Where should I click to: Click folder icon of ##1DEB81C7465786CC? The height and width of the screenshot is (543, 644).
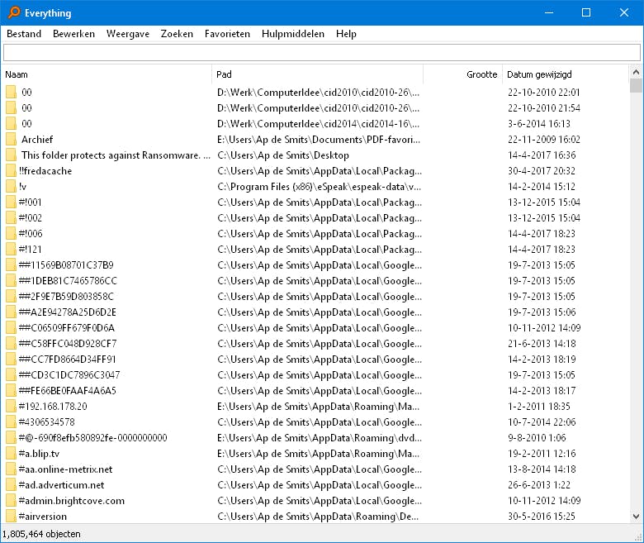coord(11,281)
